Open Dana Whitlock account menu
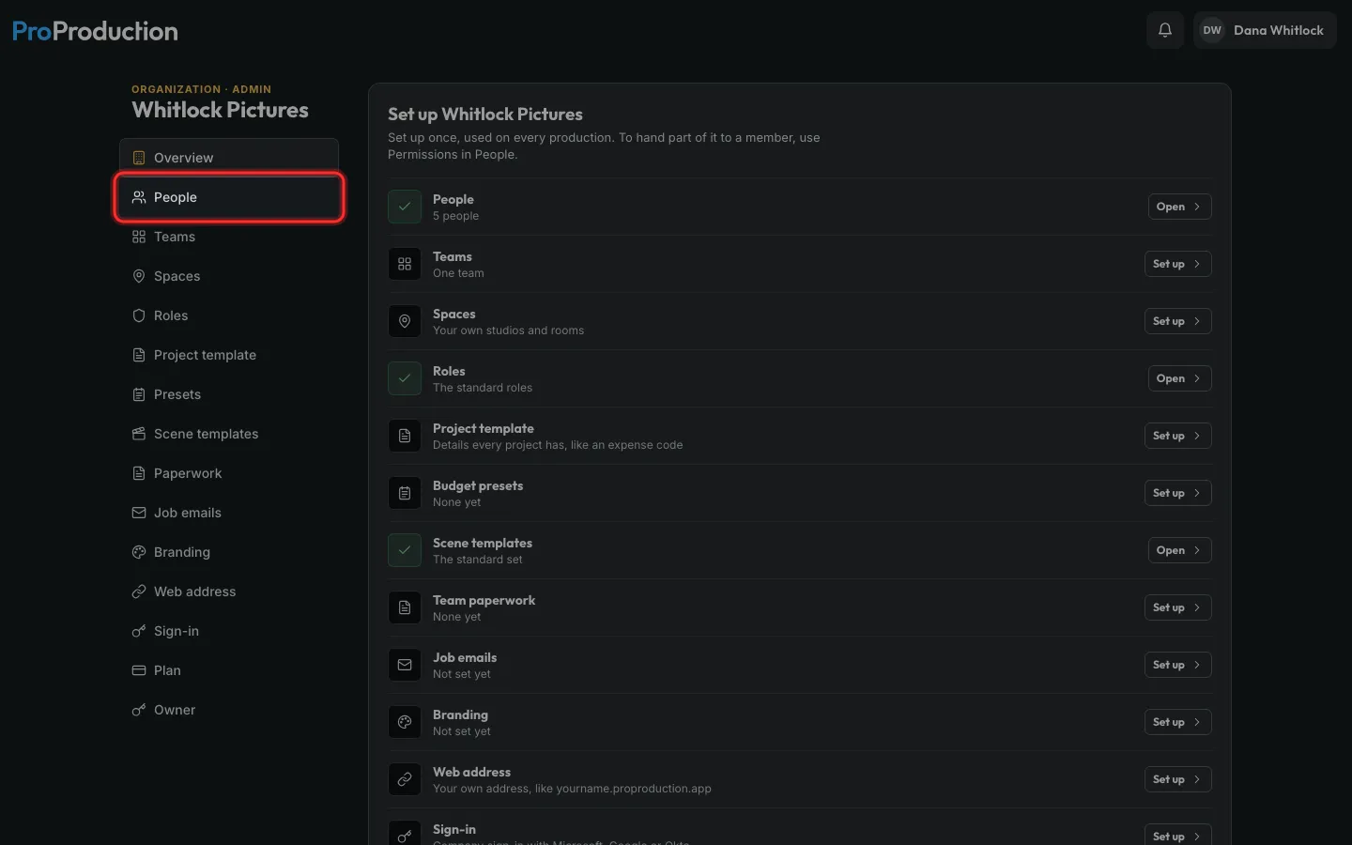Screen dimensions: 1352x845 [1265, 30]
